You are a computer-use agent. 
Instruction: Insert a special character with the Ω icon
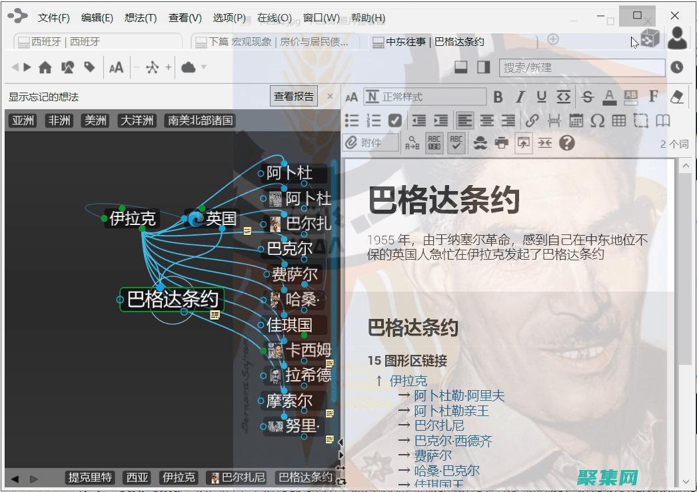[598, 121]
